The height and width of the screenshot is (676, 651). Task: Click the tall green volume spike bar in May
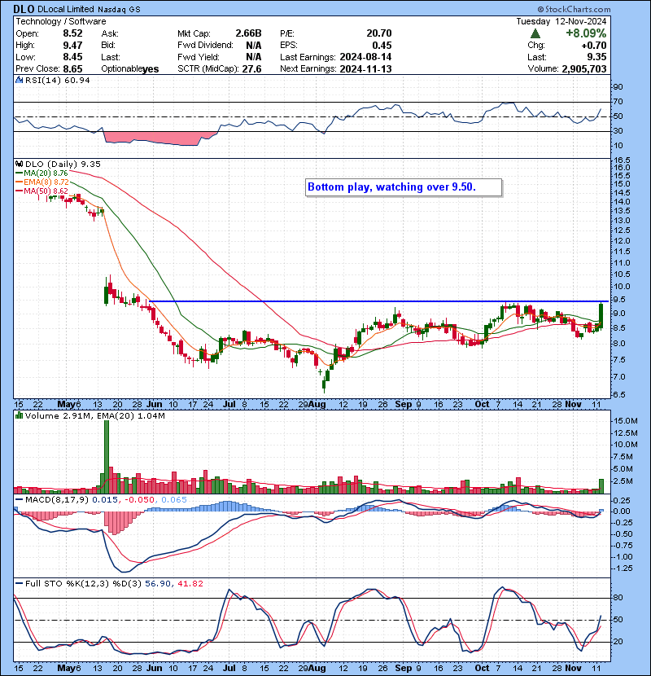(107, 457)
